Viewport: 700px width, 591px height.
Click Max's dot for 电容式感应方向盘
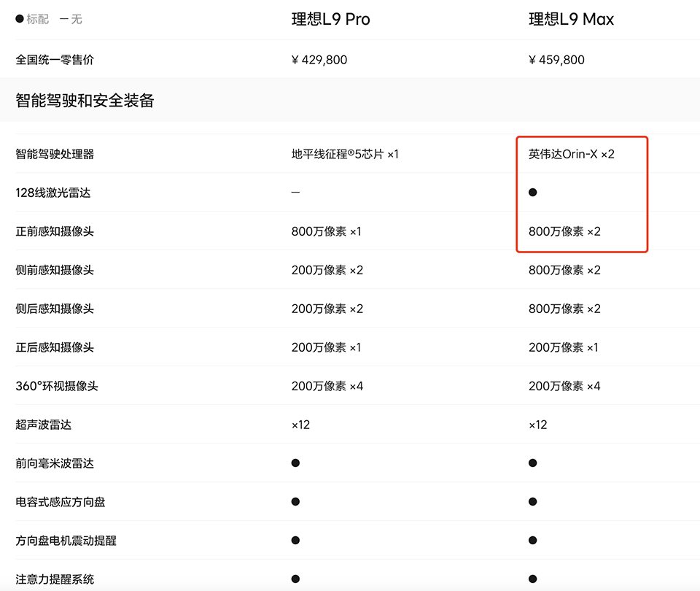click(x=532, y=502)
